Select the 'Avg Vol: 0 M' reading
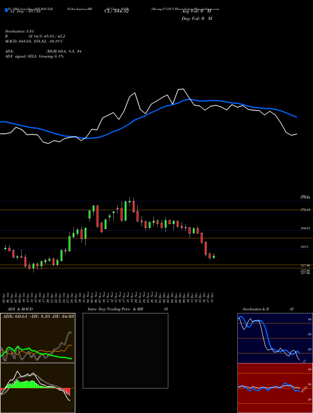Image resolution: width=313 pixels, height=413 pixels. click(196, 11)
